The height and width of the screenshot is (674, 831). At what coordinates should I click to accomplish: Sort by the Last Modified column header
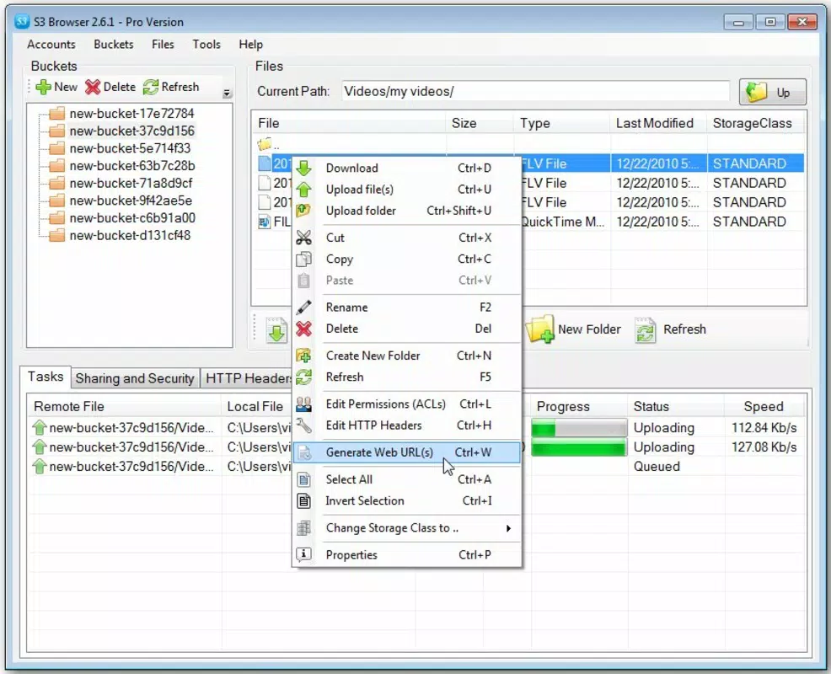click(658, 123)
